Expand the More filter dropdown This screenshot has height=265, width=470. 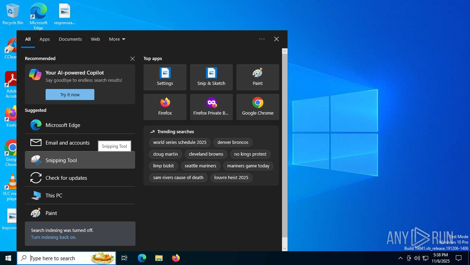(117, 39)
